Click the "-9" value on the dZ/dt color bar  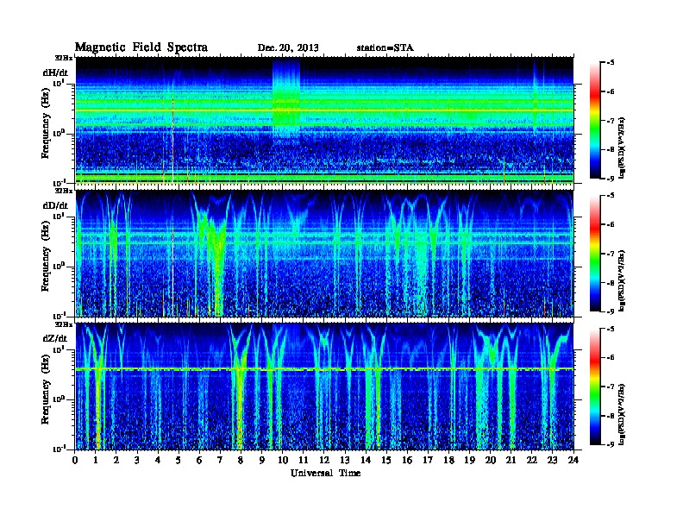click(x=610, y=444)
